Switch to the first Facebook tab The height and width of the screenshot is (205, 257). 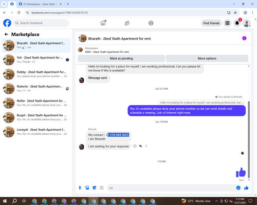point(12,4)
